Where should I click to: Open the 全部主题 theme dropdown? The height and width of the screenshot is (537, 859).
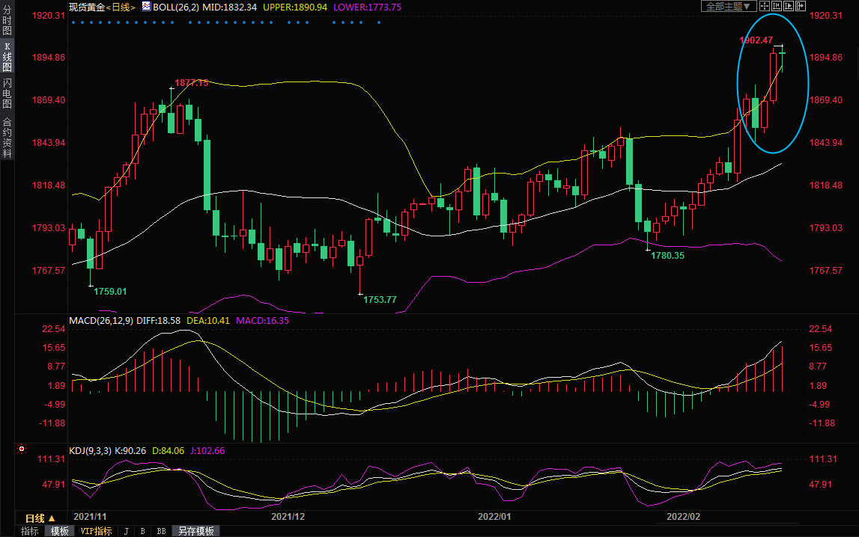coord(726,6)
